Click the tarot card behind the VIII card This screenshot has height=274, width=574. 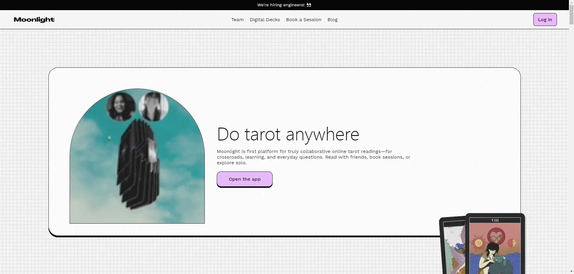[x=452, y=245]
